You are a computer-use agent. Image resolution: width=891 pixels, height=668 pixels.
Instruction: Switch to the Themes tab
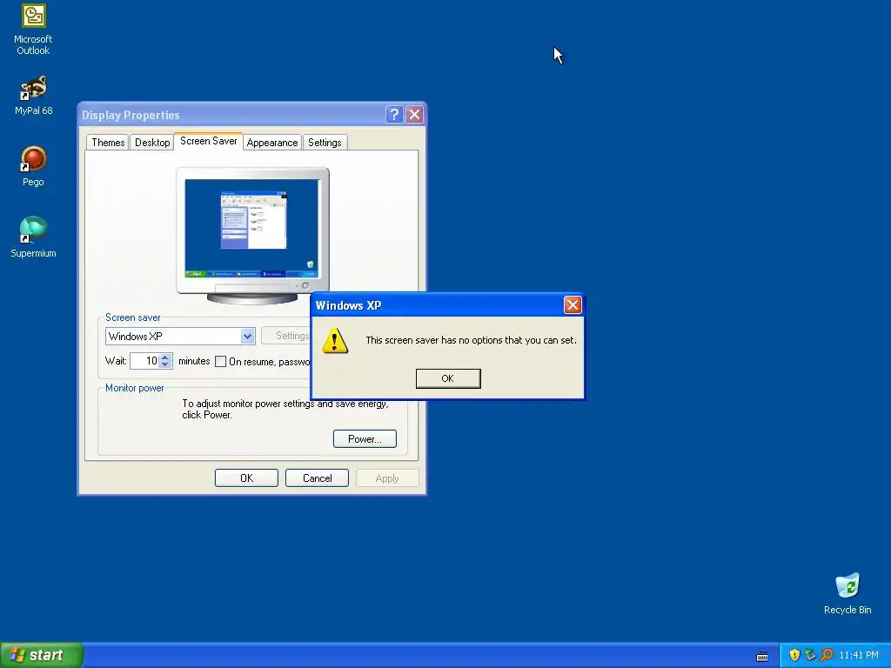[108, 143]
